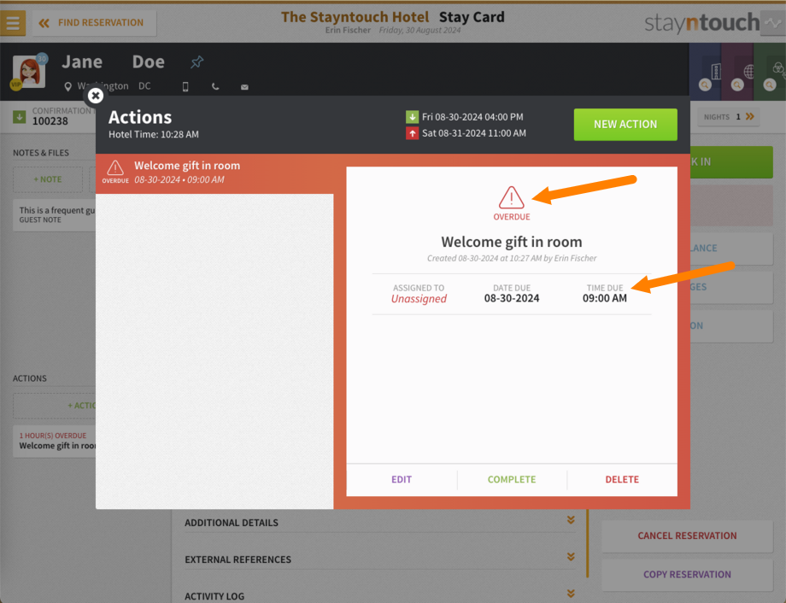Screen dimensions: 786x603
Task: Click the location marker icon
Action: coord(67,87)
